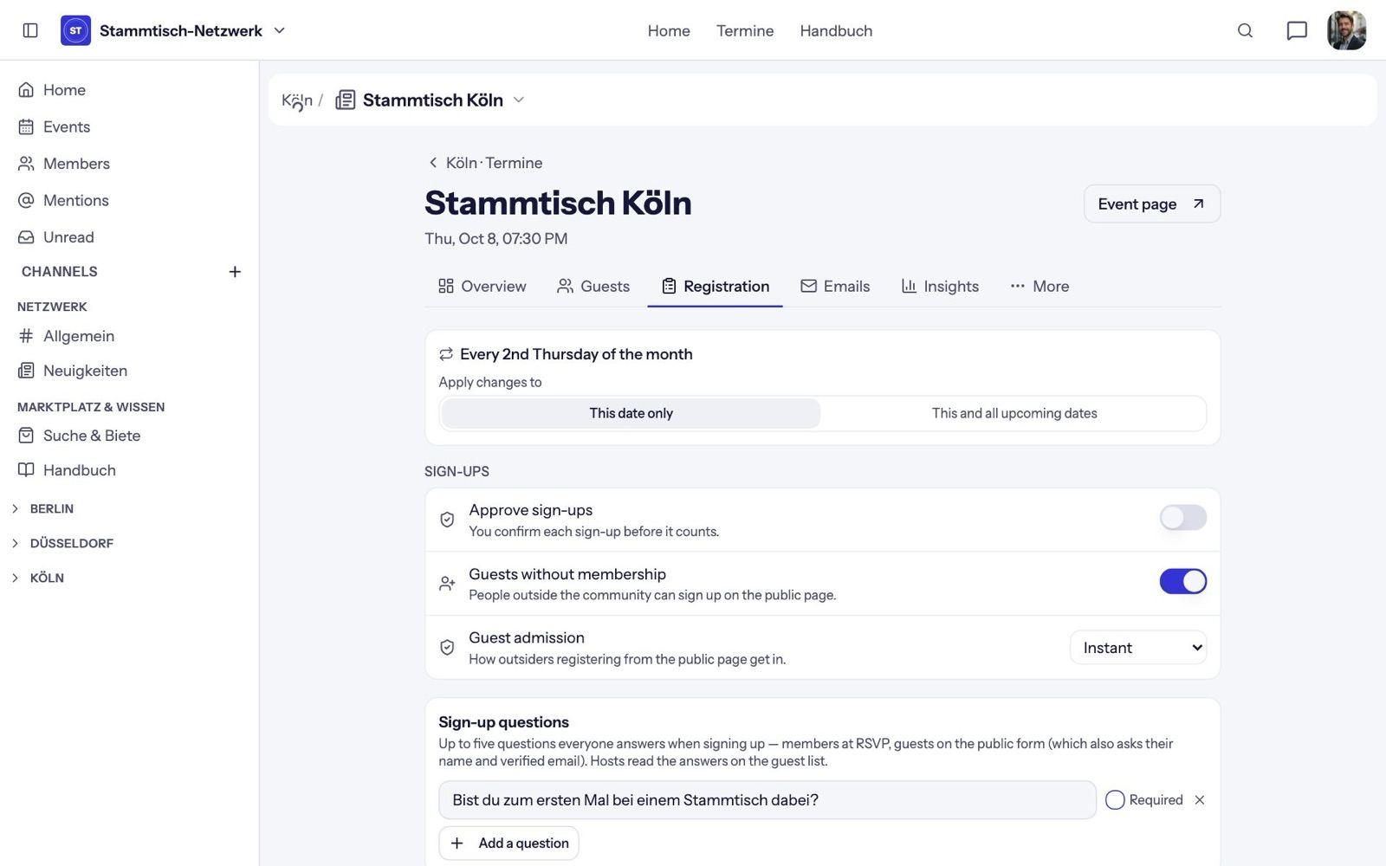This screenshot has height=866, width=1386.
Task: Expand the DÜSSELDORF section
Action: click(x=62, y=543)
